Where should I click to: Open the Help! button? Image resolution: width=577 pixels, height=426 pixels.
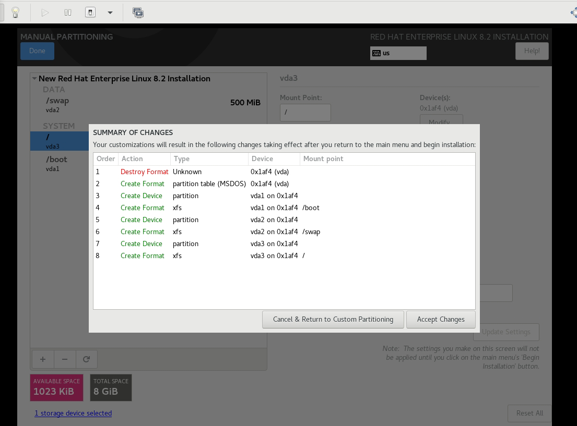click(532, 51)
